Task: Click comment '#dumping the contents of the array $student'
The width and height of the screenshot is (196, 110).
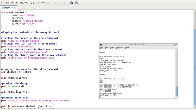Action: pos(30,32)
